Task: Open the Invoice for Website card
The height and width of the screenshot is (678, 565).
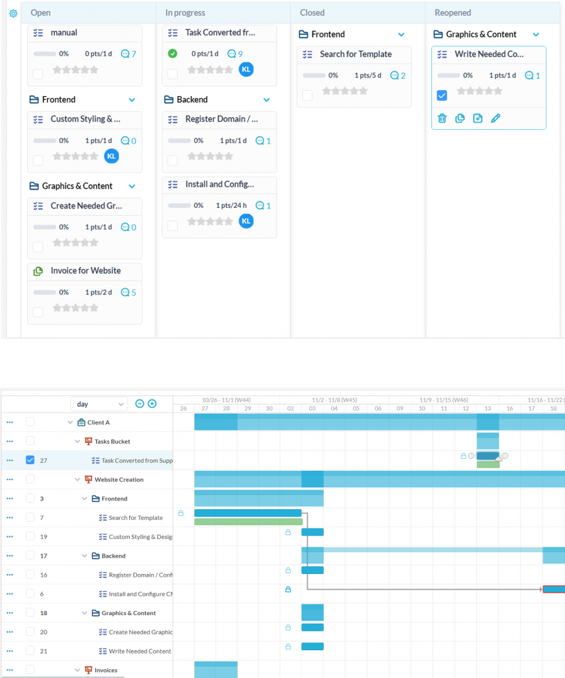Action: (85, 271)
